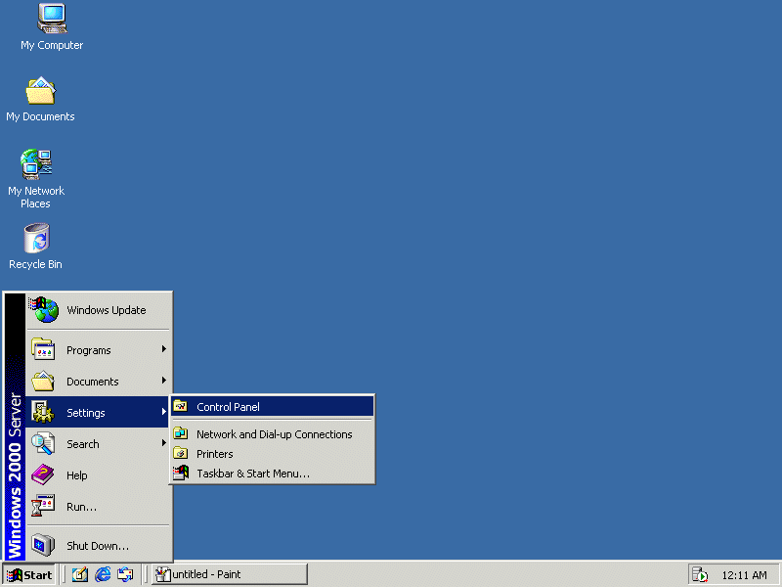Launch Internet Explorer from Quick Launch

[x=103, y=574]
